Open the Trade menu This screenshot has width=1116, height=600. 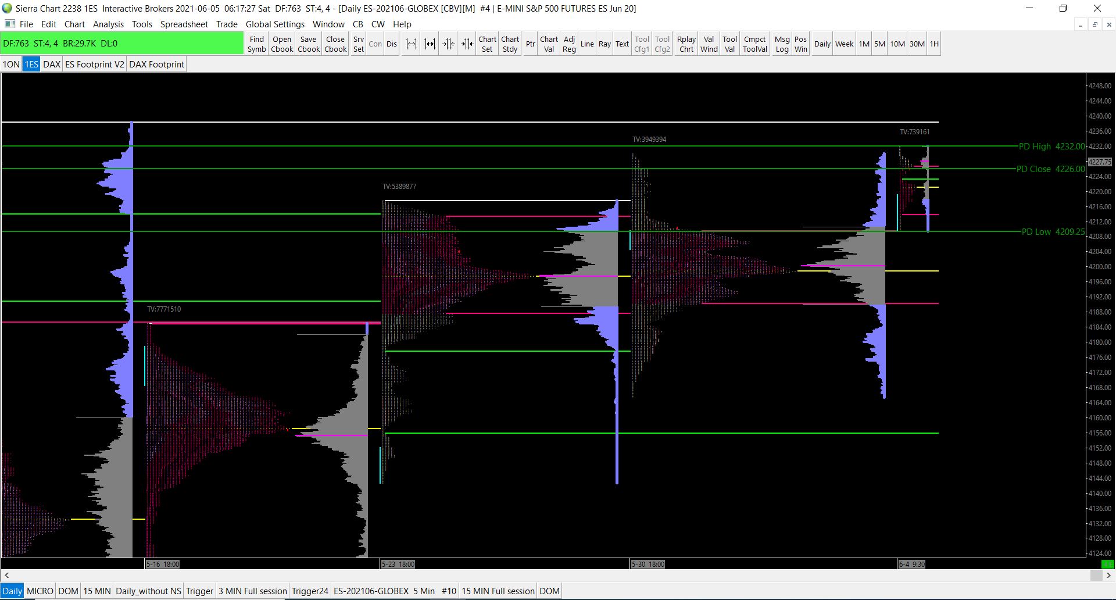[227, 24]
